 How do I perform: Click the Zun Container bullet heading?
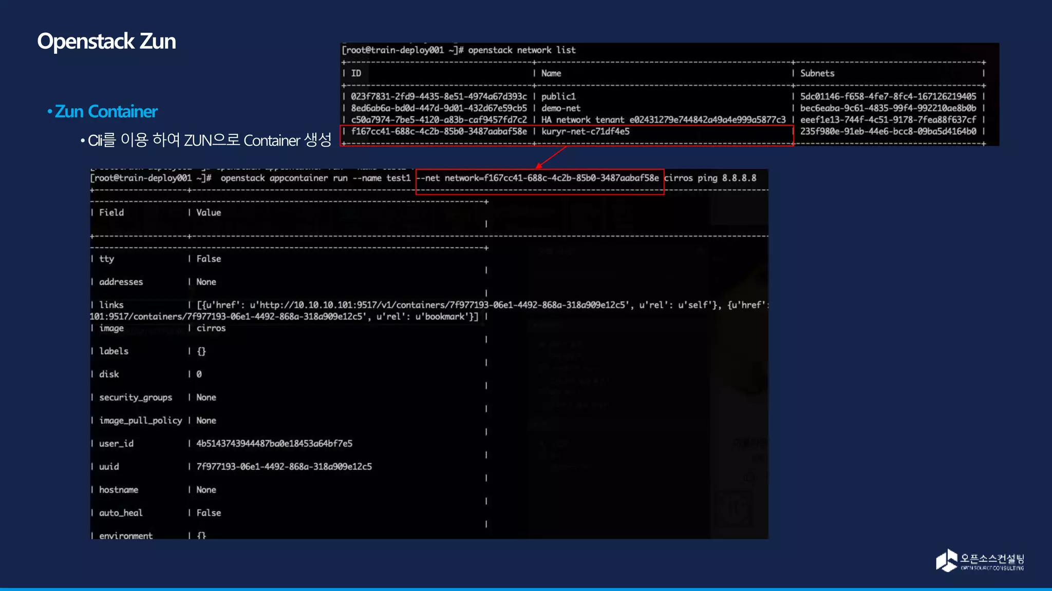click(106, 111)
